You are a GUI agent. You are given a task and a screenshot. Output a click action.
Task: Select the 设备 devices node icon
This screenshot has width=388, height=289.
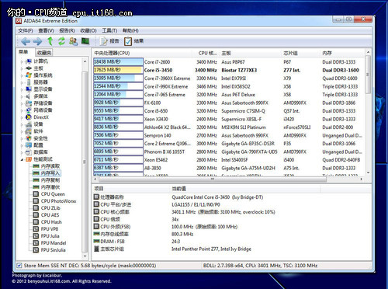click(x=29, y=124)
